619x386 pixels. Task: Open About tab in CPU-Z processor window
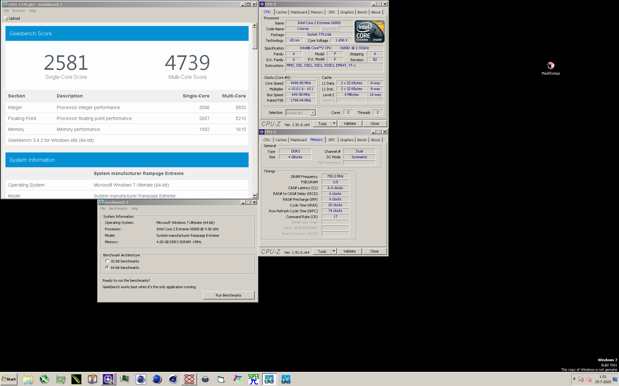(376, 12)
